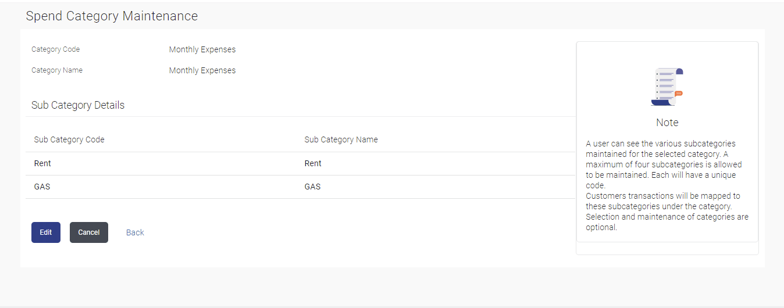784x308 pixels.
Task: Click the Note document scroll icon
Action: click(667, 87)
